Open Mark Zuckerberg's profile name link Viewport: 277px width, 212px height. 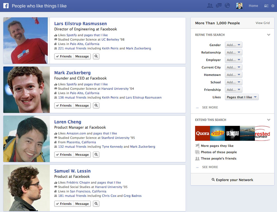point(72,73)
